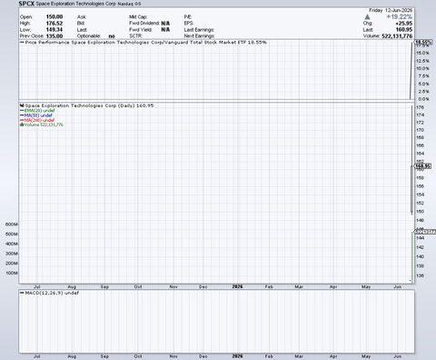This screenshot has height=360, width=436.
Task: Click the green Volume 522,131,776 legend entry
Action: click(x=42, y=125)
